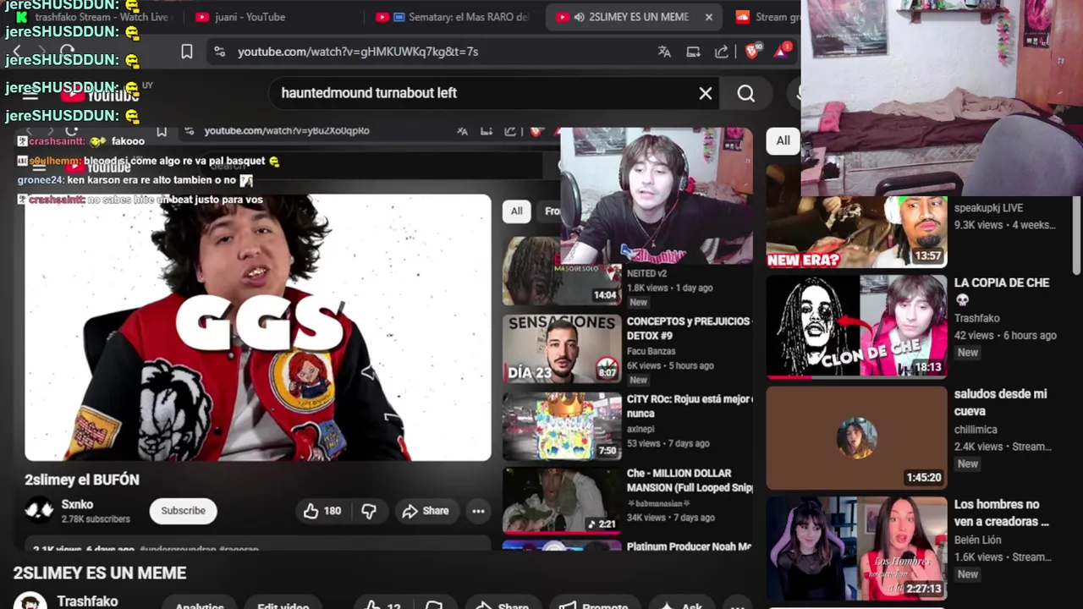Select the All filter chip in sidebar

click(783, 141)
